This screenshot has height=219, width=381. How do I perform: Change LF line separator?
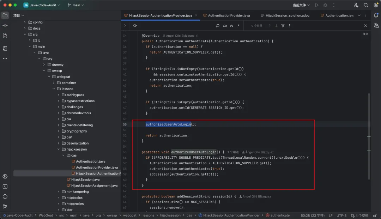[x=331, y=215]
